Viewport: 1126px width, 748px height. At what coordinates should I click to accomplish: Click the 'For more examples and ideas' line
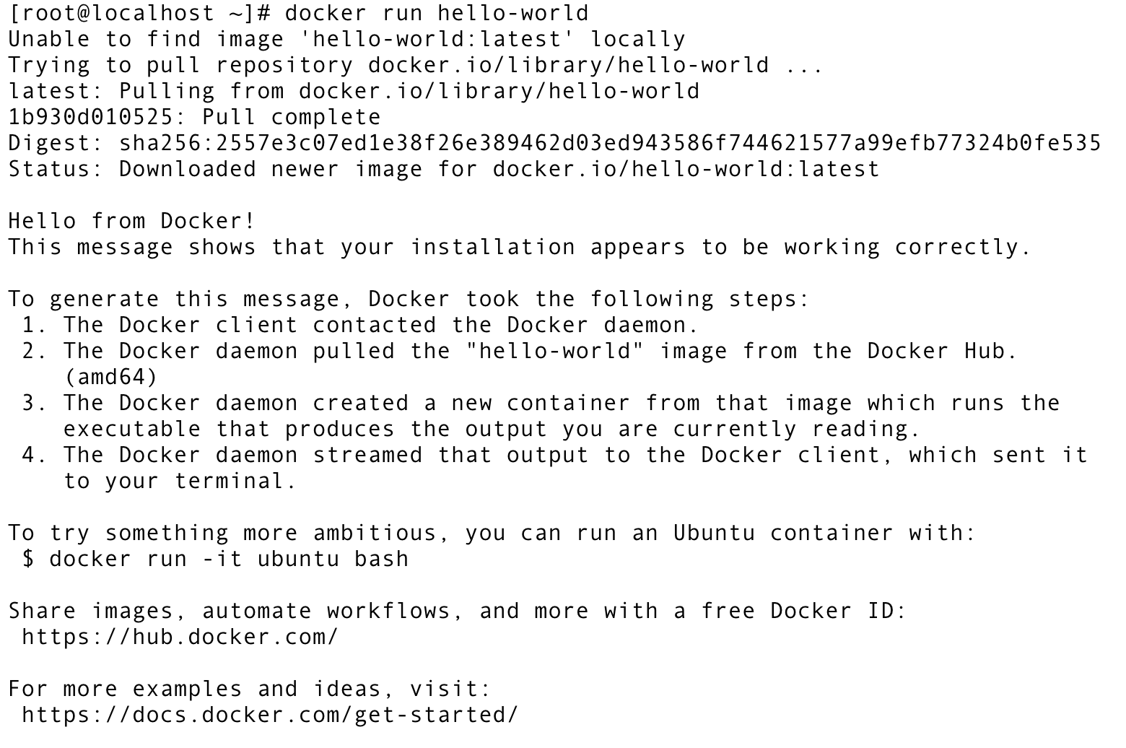coord(249,690)
